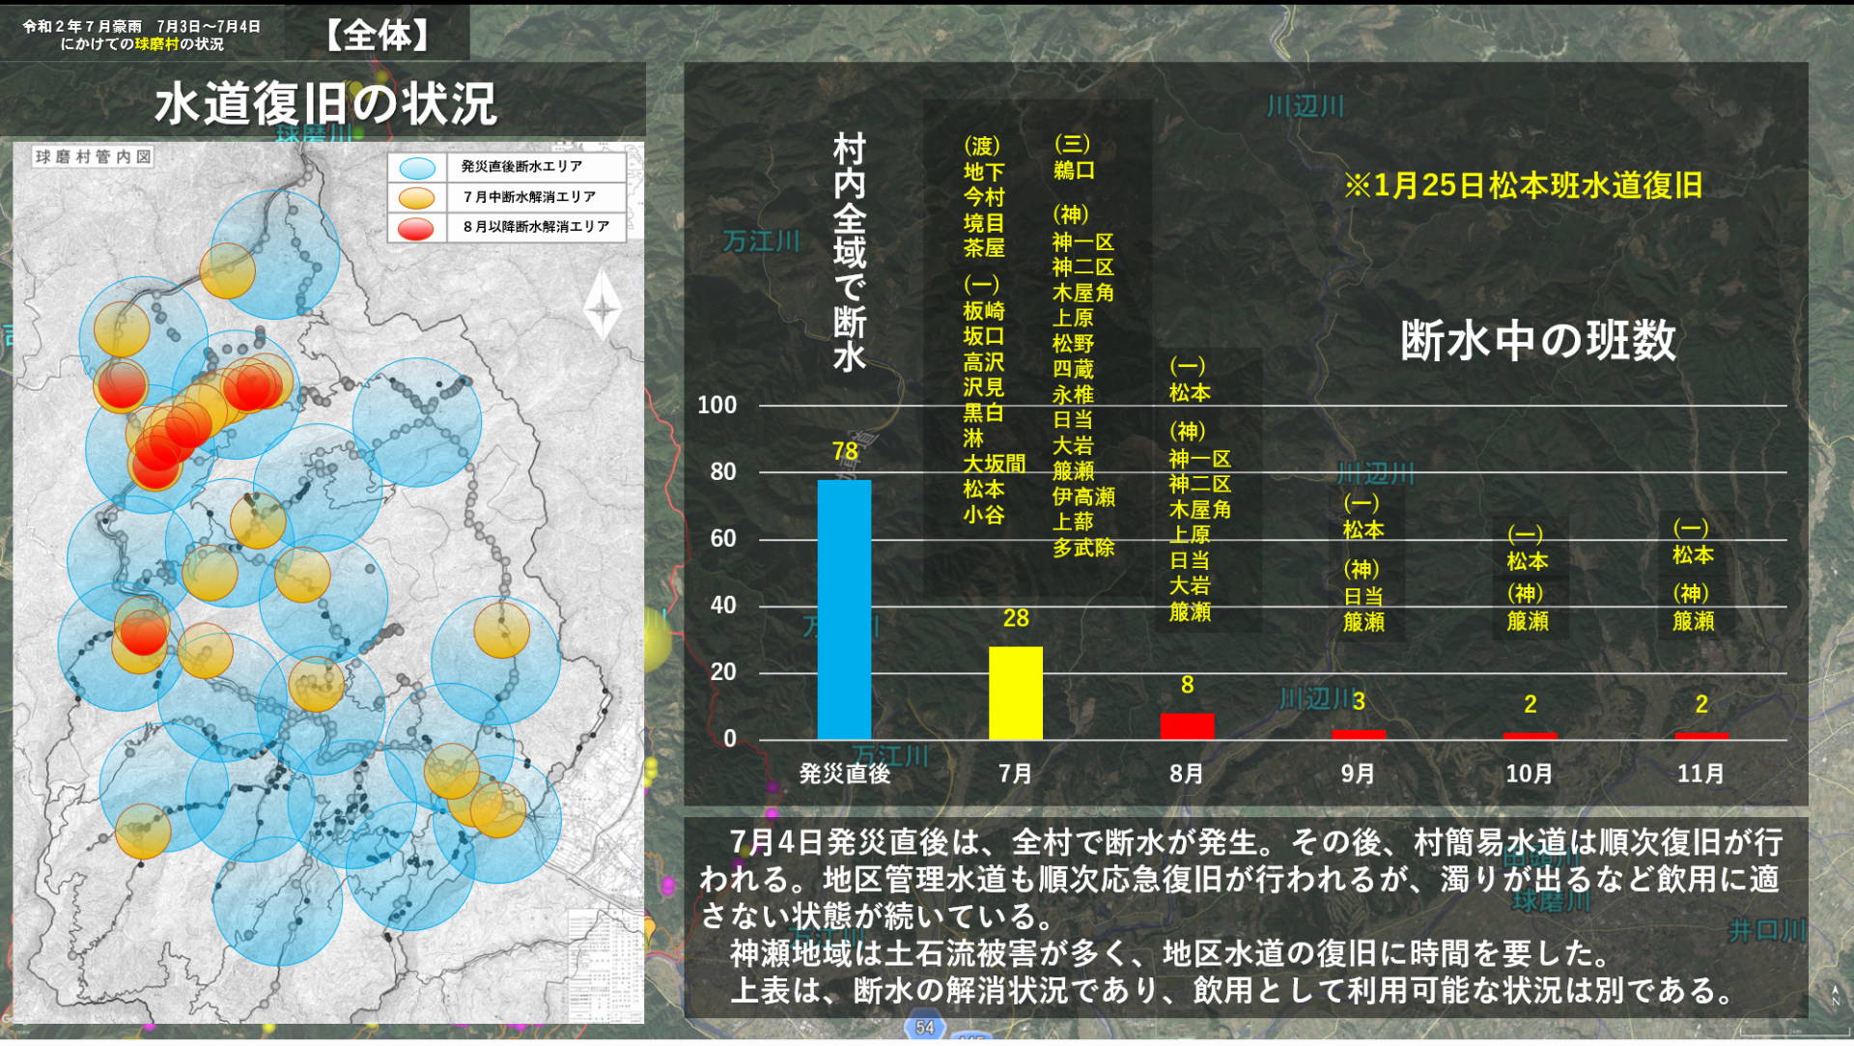Click the 神瀬地域は土石流被害が多く sentence
The image size is (1854, 1046).
1170,954
